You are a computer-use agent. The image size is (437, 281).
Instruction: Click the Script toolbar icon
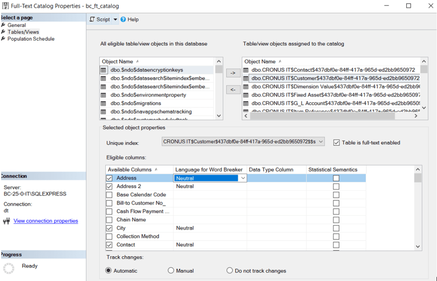(92, 19)
